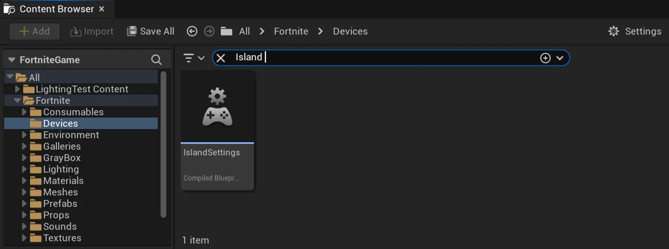Expand the Consumables folder
669x249 pixels.
pos(24,112)
